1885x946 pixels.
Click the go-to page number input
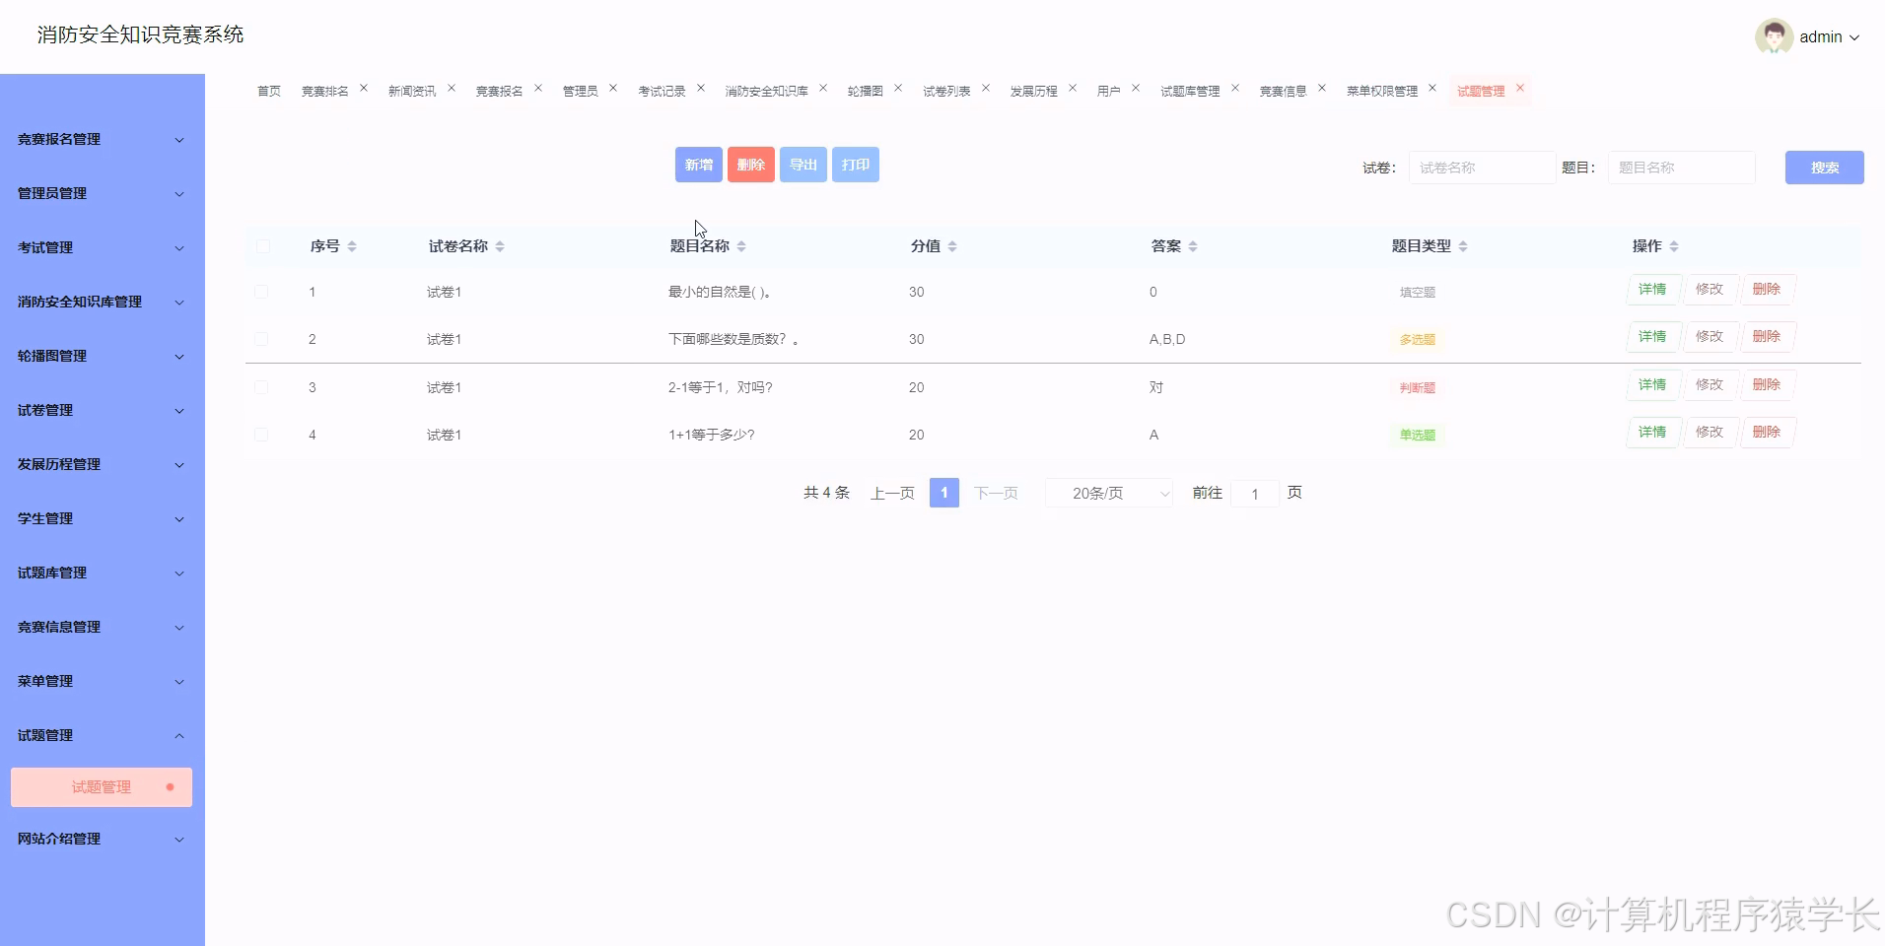(x=1255, y=494)
